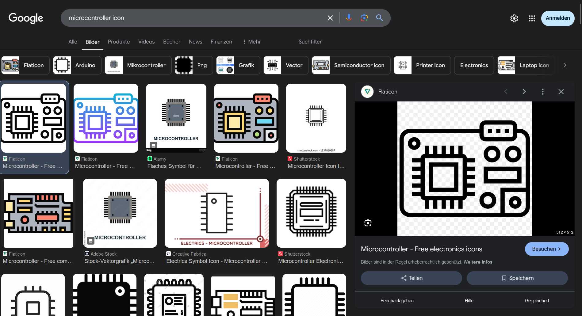
Task: Enable the Vector filter chip
Action: pyautogui.click(x=285, y=65)
